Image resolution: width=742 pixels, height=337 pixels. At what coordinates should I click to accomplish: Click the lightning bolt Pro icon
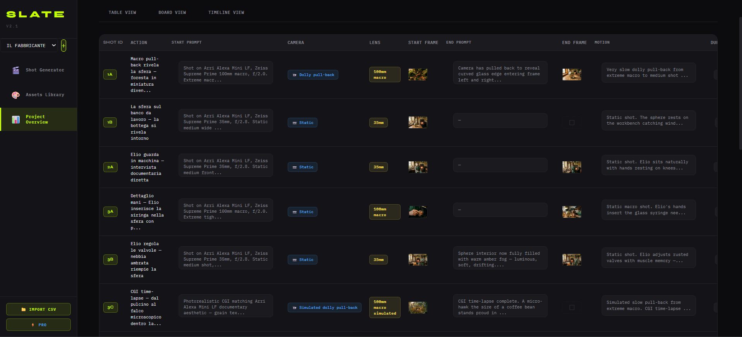coord(33,325)
